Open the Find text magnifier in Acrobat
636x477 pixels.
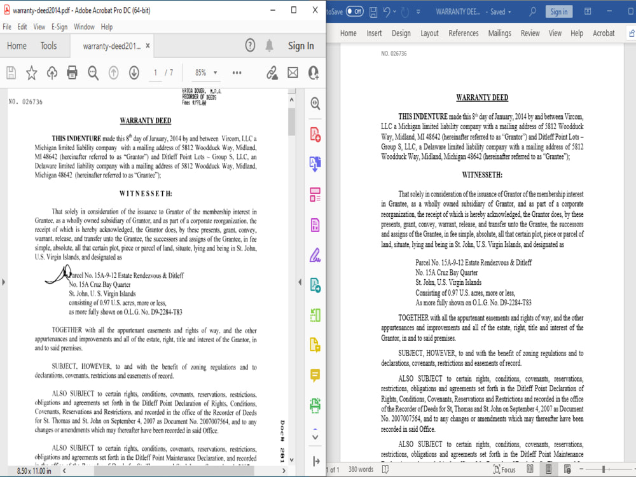point(93,73)
